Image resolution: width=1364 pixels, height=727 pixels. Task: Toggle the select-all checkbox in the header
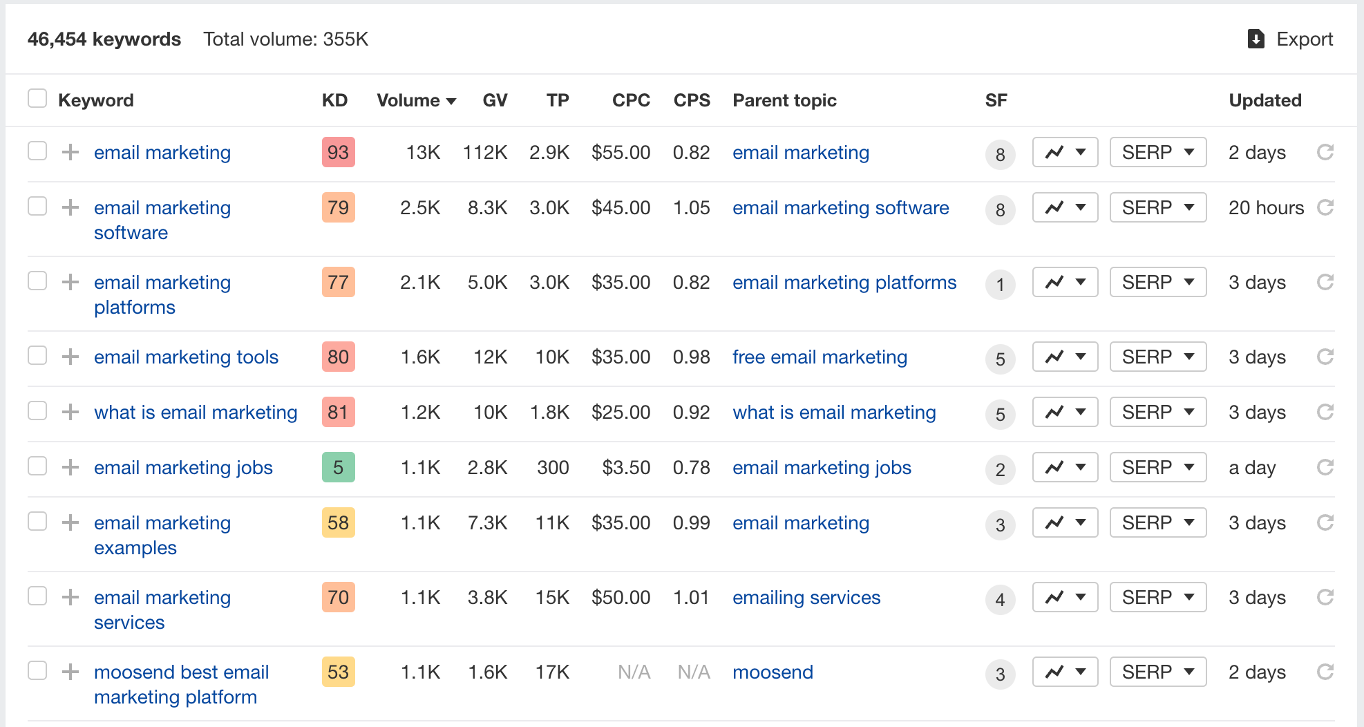37,98
